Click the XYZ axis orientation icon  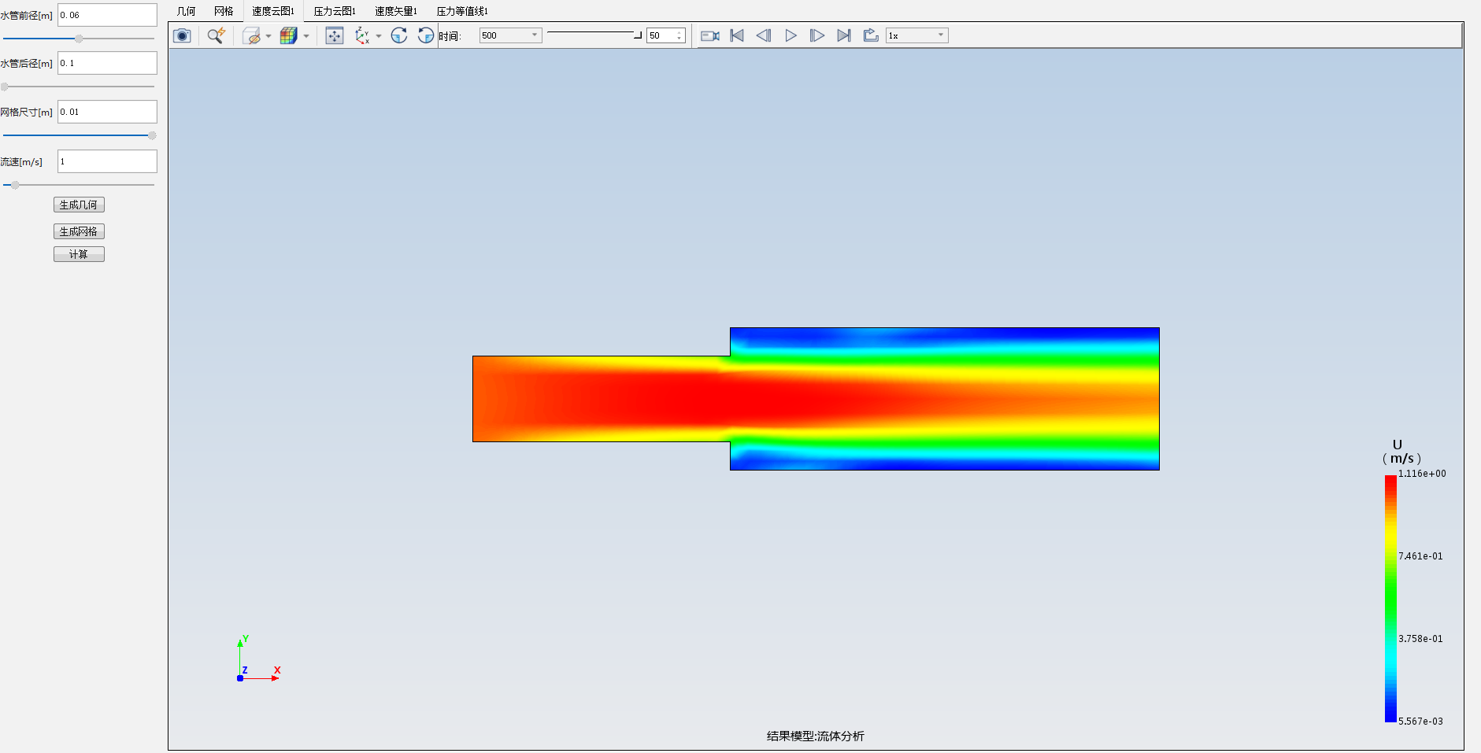click(362, 35)
